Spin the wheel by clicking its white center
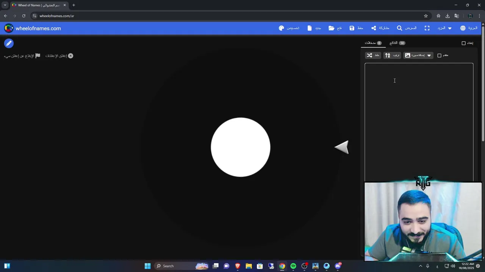Image resolution: width=485 pixels, height=272 pixels. coord(241,147)
